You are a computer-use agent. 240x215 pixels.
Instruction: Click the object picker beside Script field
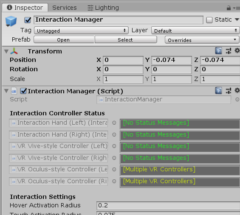coord(237,100)
